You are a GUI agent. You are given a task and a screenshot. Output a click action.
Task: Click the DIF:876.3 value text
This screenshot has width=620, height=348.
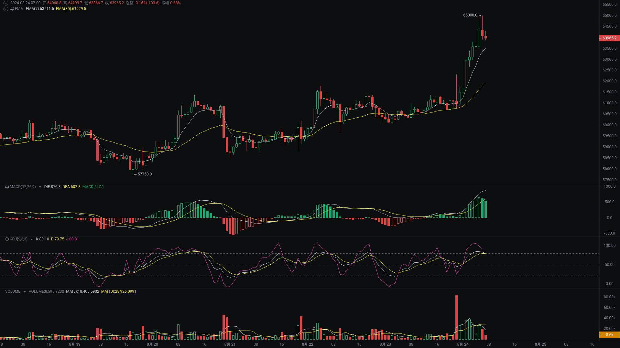click(x=52, y=187)
